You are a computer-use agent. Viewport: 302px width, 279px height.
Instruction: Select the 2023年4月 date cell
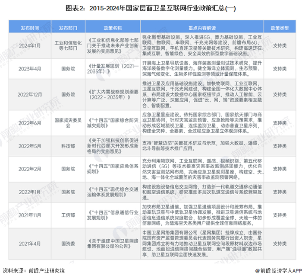pyautogui.click(x=30, y=69)
